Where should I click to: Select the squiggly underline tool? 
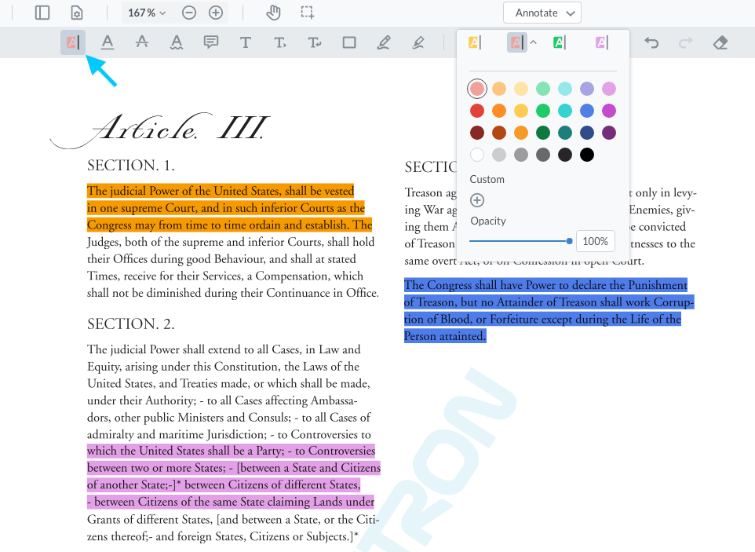point(177,42)
